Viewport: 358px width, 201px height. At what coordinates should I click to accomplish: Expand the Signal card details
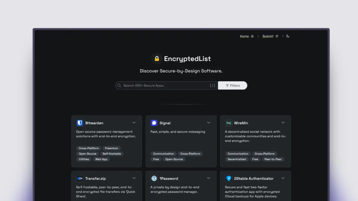209,123
